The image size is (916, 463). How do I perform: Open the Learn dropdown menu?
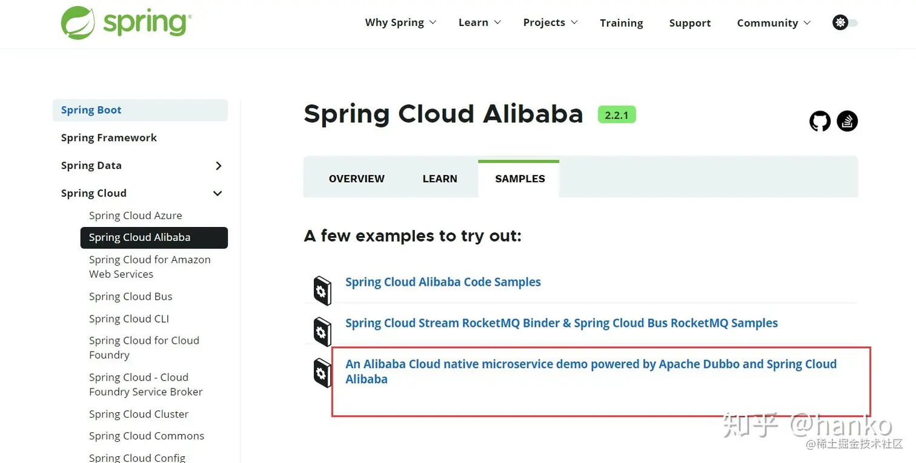[x=479, y=22]
